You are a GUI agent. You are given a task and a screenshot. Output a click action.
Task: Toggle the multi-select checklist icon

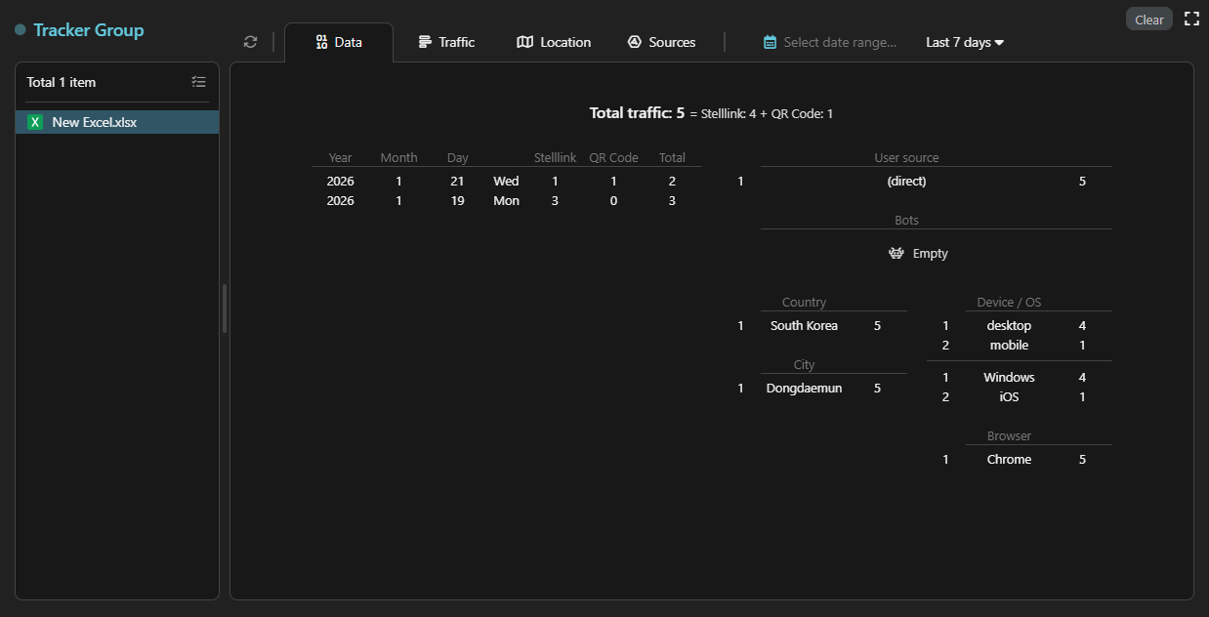point(199,82)
